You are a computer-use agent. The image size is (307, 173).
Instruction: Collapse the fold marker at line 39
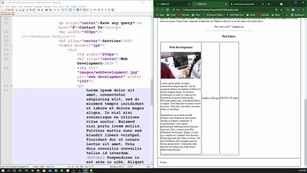[12, 54]
